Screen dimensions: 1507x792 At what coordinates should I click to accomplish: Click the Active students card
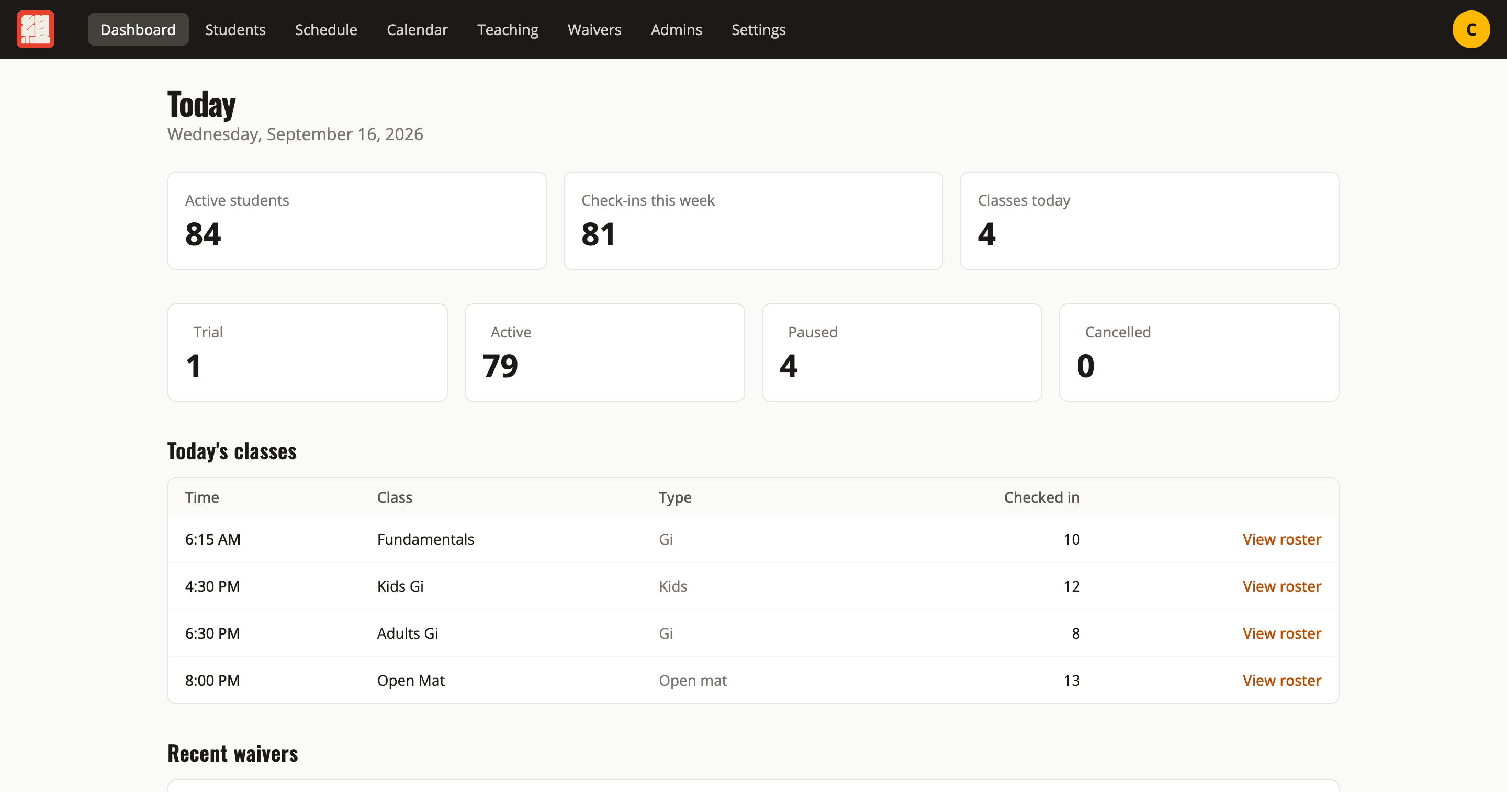[x=357, y=221]
